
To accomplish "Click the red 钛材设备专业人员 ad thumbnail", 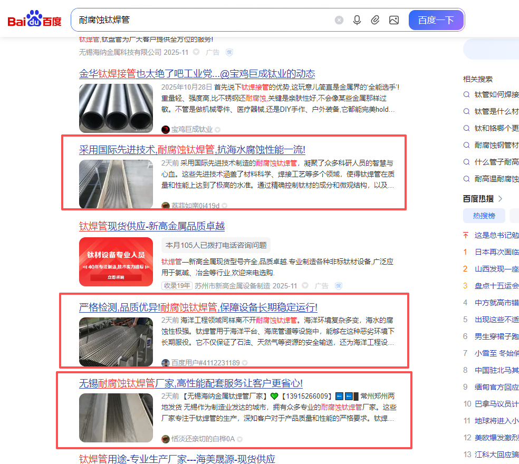I will pyautogui.click(x=116, y=263).
